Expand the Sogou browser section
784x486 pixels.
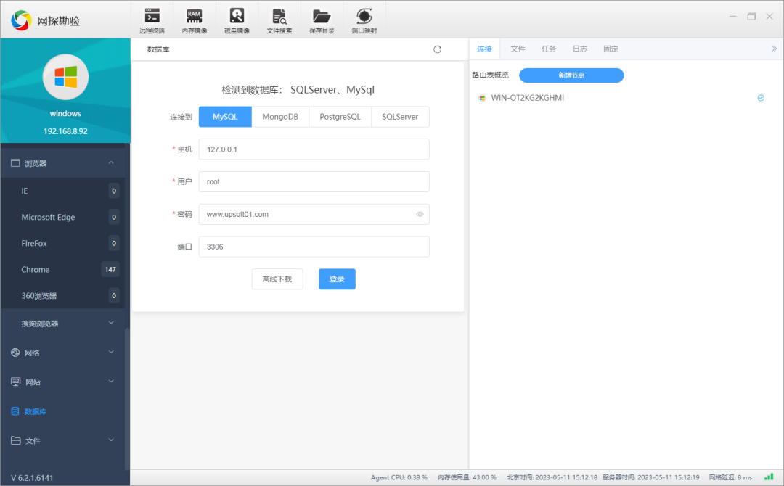pos(111,323)
